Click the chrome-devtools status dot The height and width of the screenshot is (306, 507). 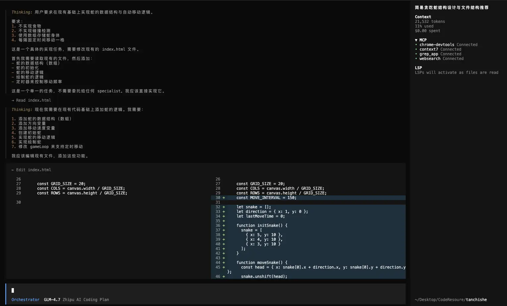click(x=416, y=45)
